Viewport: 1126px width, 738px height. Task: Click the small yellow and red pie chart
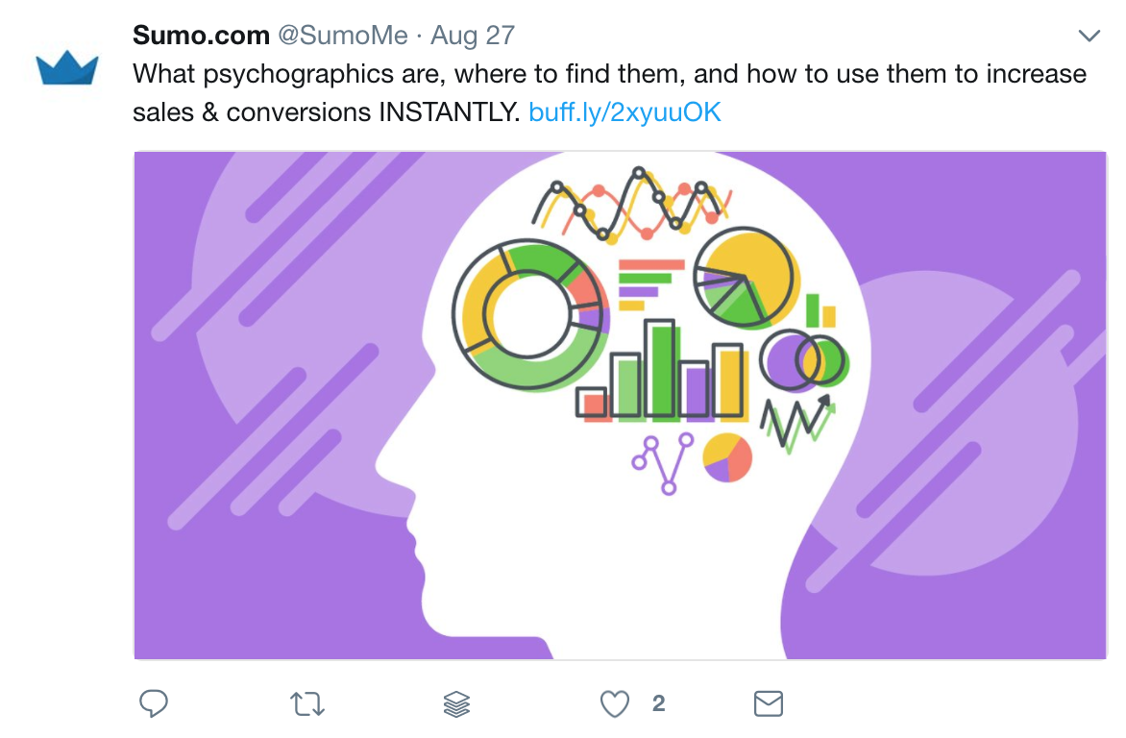pos(726,457)
